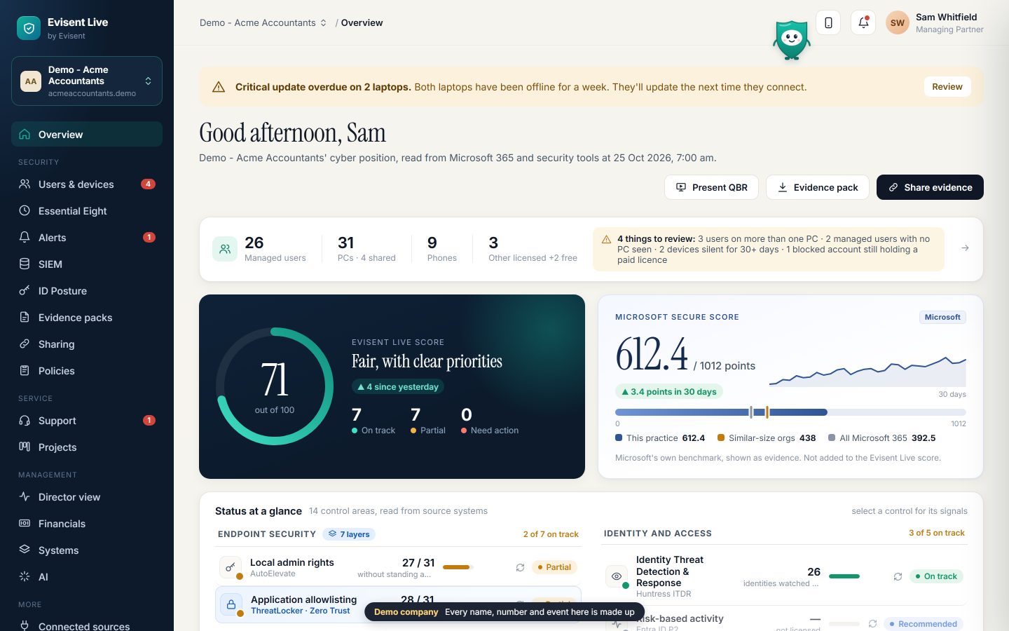
Task: Refresh the Risk-based activity row
Action: pyautogui.click(x=872, y=623)
